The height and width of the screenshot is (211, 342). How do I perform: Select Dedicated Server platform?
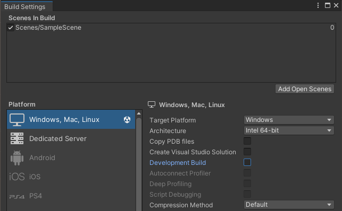[71, 139]
